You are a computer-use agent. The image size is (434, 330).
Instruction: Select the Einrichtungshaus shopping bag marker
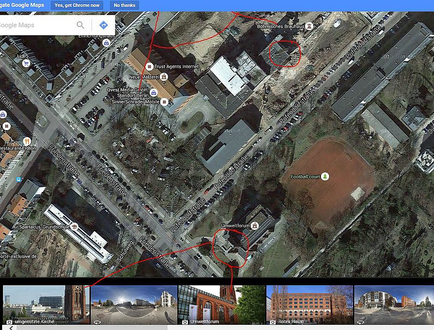106,43
